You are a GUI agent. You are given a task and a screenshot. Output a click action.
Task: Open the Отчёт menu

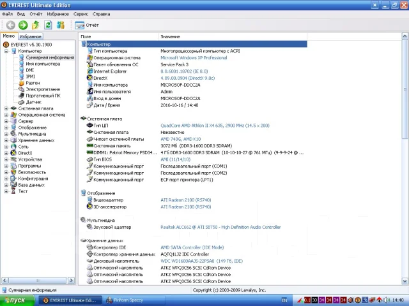[36, 14]
